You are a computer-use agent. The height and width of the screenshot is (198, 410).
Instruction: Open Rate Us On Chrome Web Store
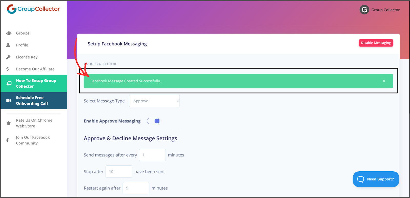point(34,123)
